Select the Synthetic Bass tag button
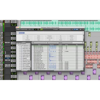Screen dimensions: 100x100 (49, 38)
